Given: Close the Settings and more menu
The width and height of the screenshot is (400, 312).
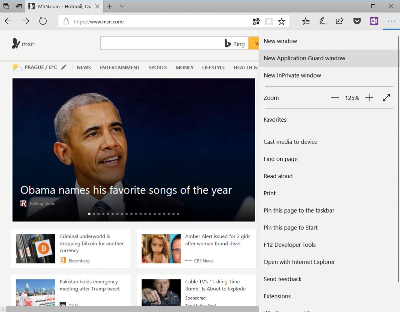Looking at the screenshot, I should tap(391, 21).
